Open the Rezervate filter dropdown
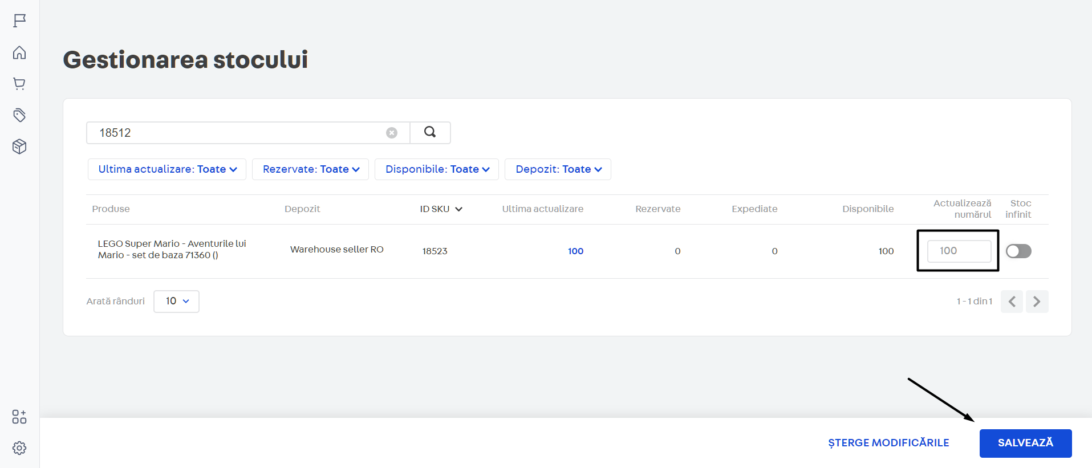This screenshot has width=1092, height=468. (311, 169)
